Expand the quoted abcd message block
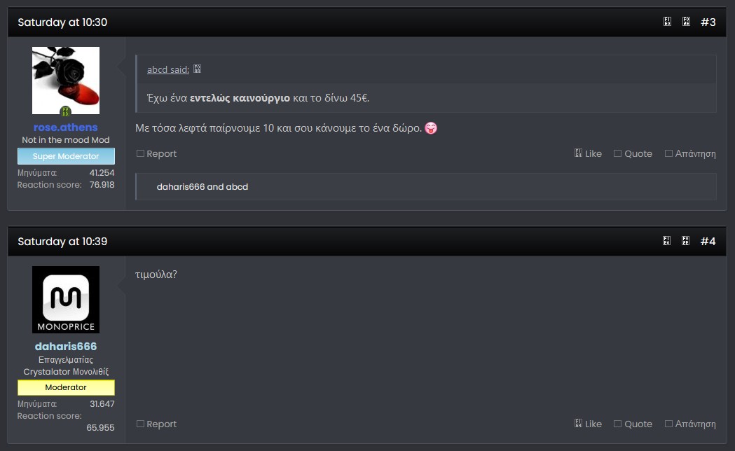The width and height of the screenshot is (735, 451). [x=425, y=98]
